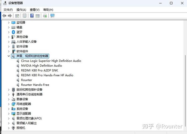Click the Back arrow toolbar icon
Viewport: 187px width, 134px height.
4,16
